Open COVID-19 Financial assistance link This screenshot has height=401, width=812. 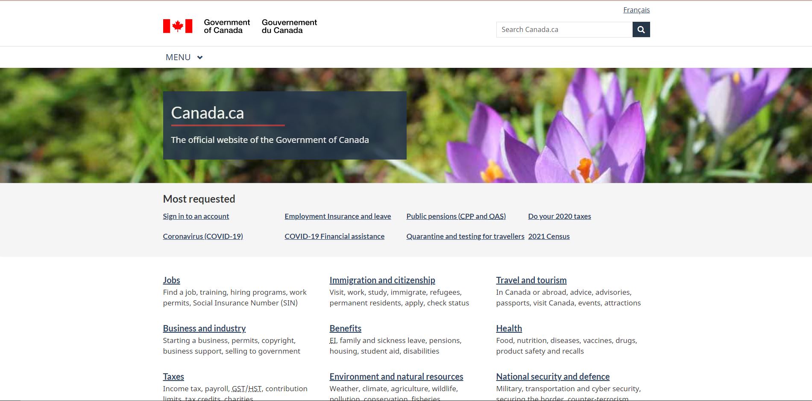tap(334, 236)
